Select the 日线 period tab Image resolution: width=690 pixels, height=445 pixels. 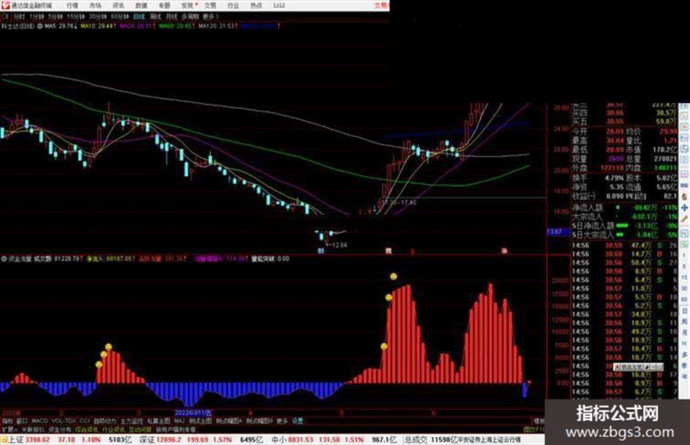pos(139,16)
